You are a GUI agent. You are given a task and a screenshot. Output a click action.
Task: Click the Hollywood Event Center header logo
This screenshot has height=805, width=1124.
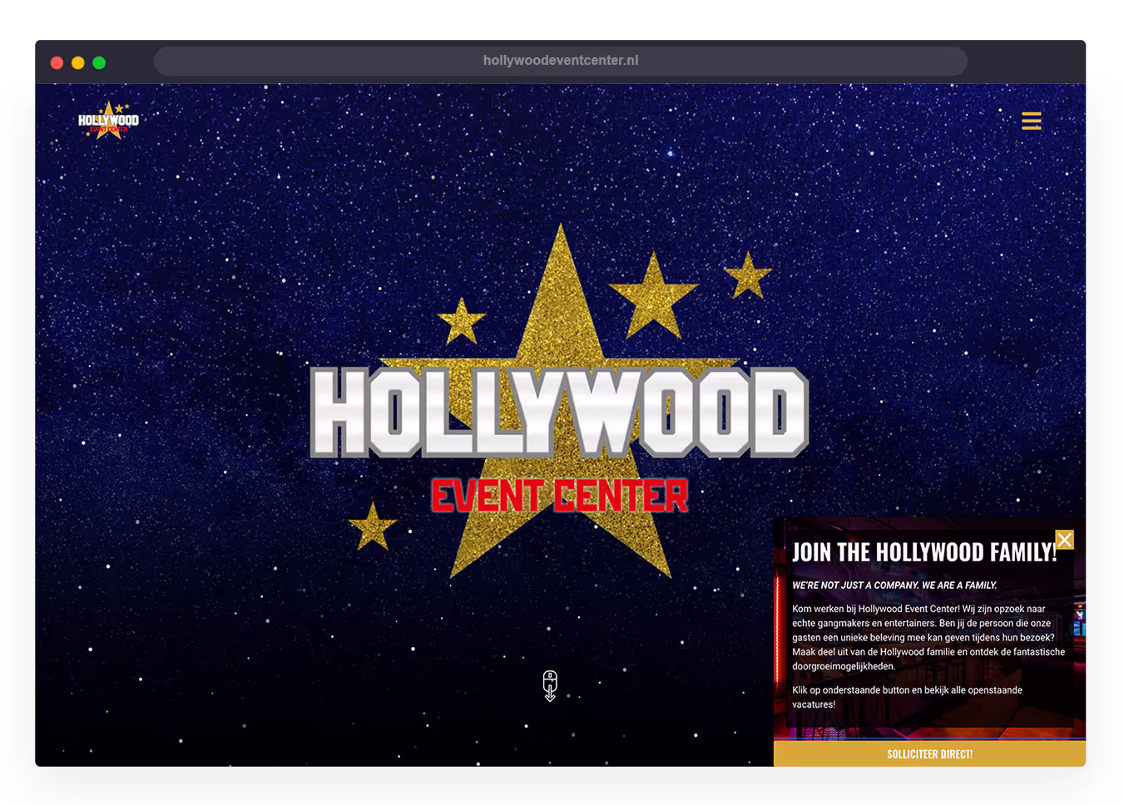coord(108,121)
